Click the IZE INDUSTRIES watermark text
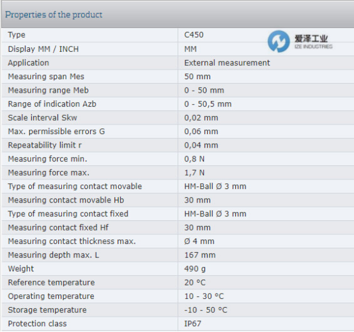The image size is (354, 332). point(313,47)
